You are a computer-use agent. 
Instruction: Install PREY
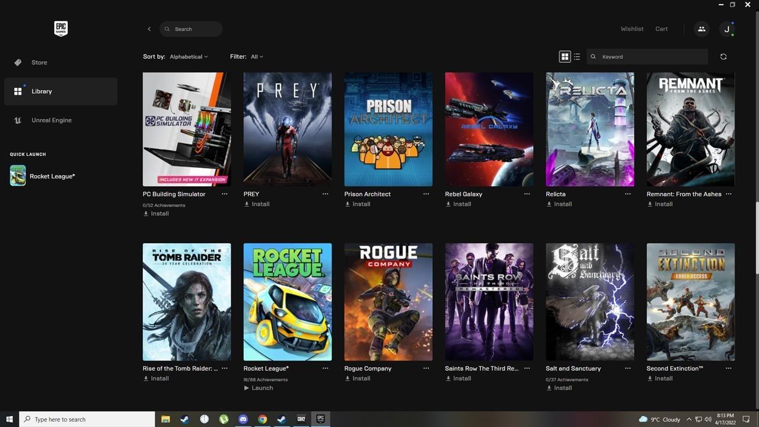pyautogui.click(x=257, y=204)
